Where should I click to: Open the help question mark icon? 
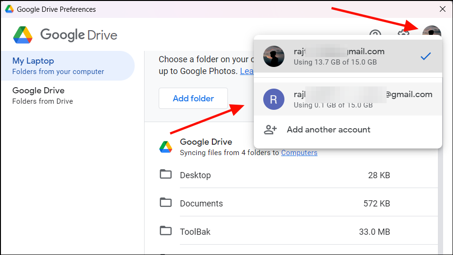[375, 33]
